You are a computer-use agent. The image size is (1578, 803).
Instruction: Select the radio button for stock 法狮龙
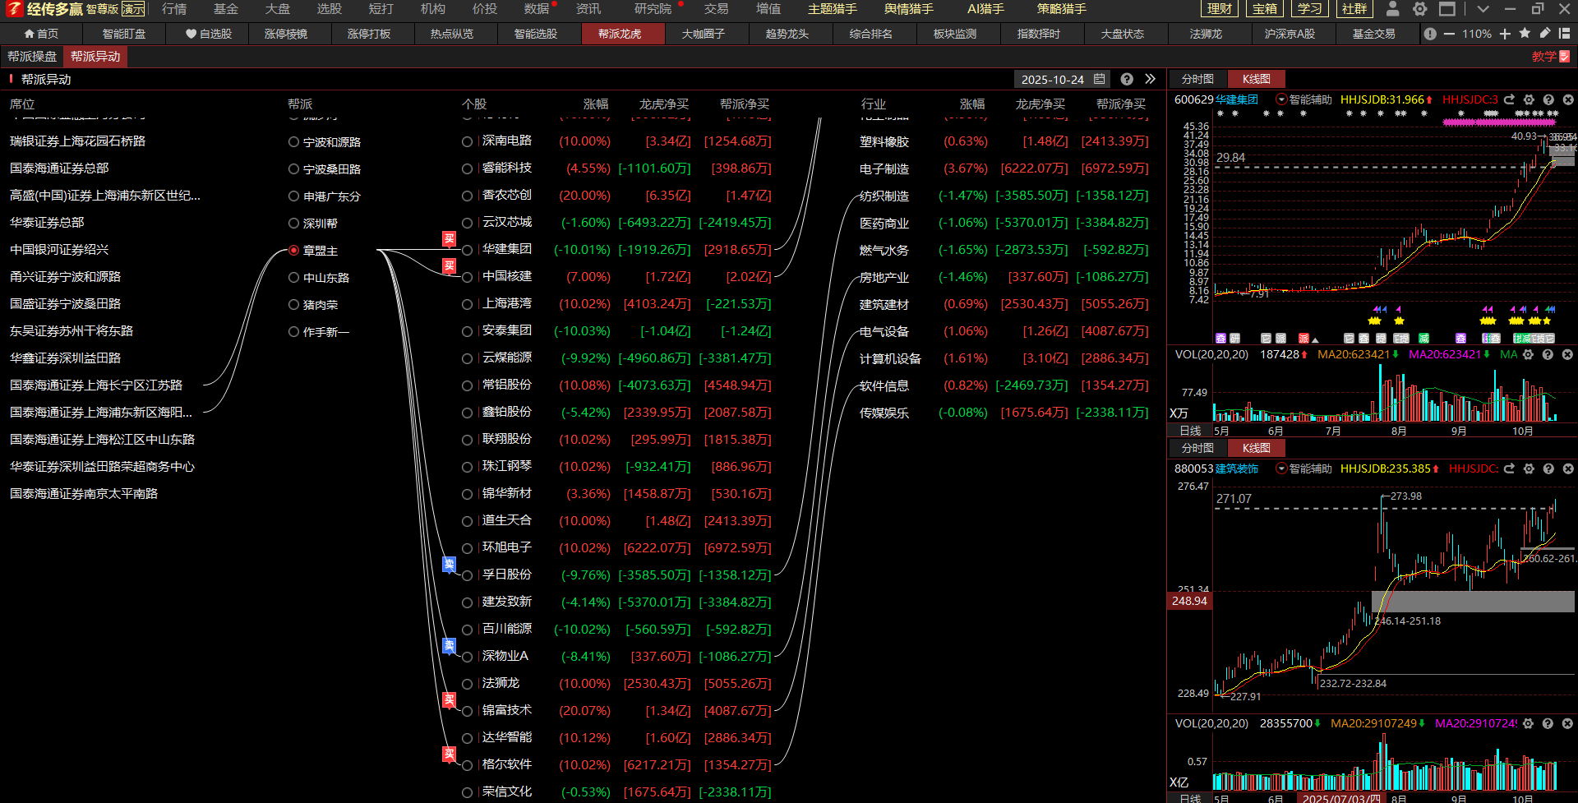[467, 684]
